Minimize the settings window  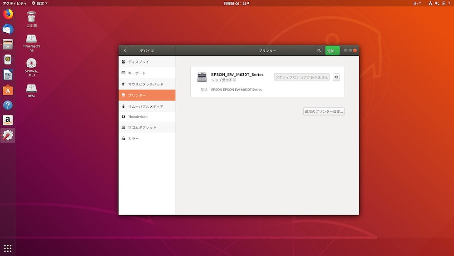(345, 50)
